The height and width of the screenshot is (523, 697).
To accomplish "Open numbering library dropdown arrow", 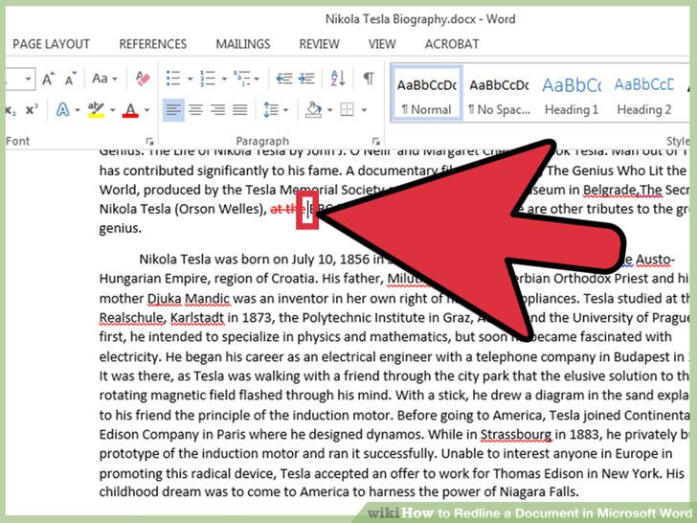I will point(224,80).
